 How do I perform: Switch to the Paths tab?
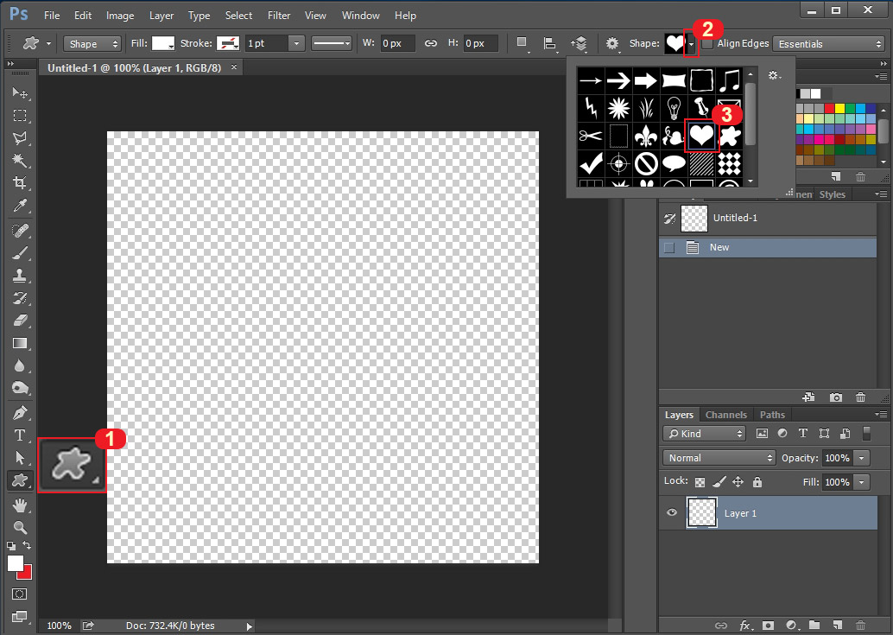(x=772, y=415)
